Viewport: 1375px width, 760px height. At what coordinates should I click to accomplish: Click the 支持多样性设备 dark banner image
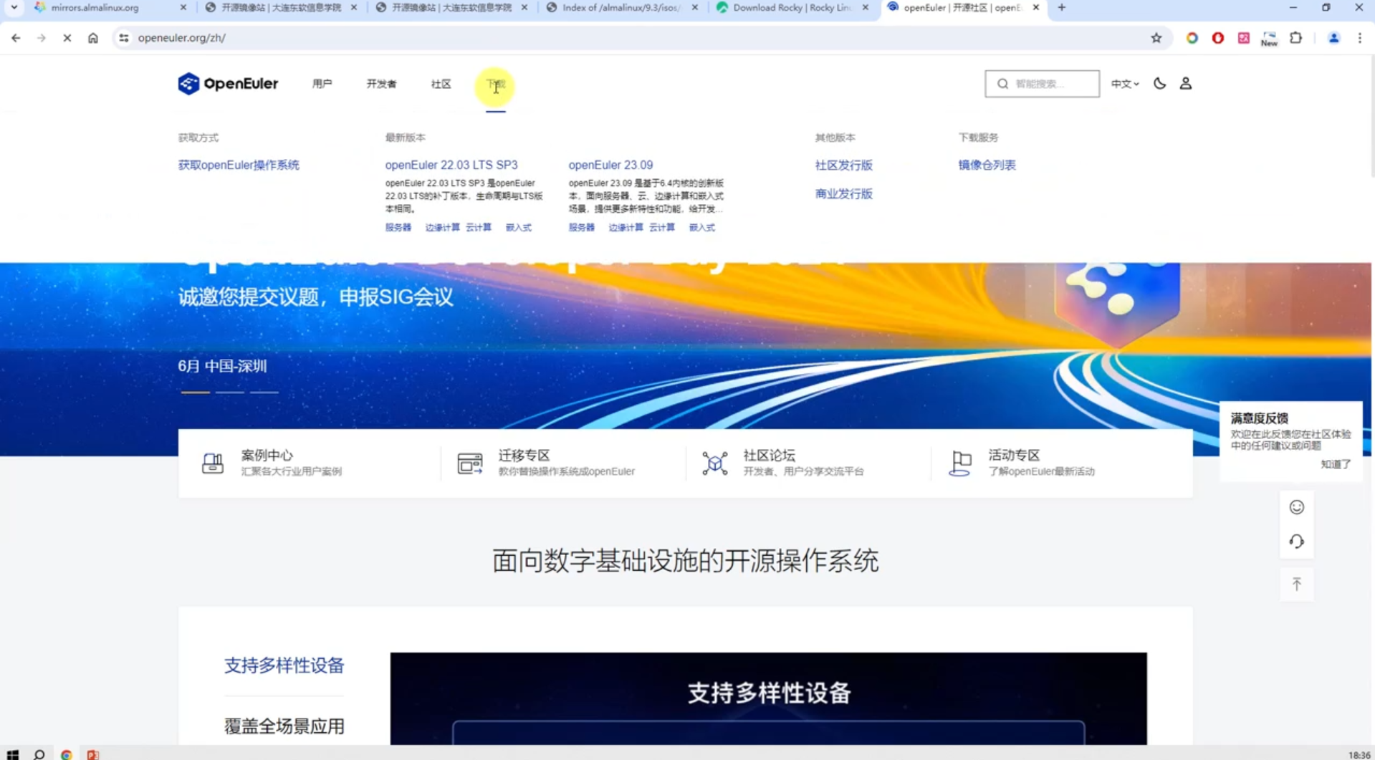[768, 698]
